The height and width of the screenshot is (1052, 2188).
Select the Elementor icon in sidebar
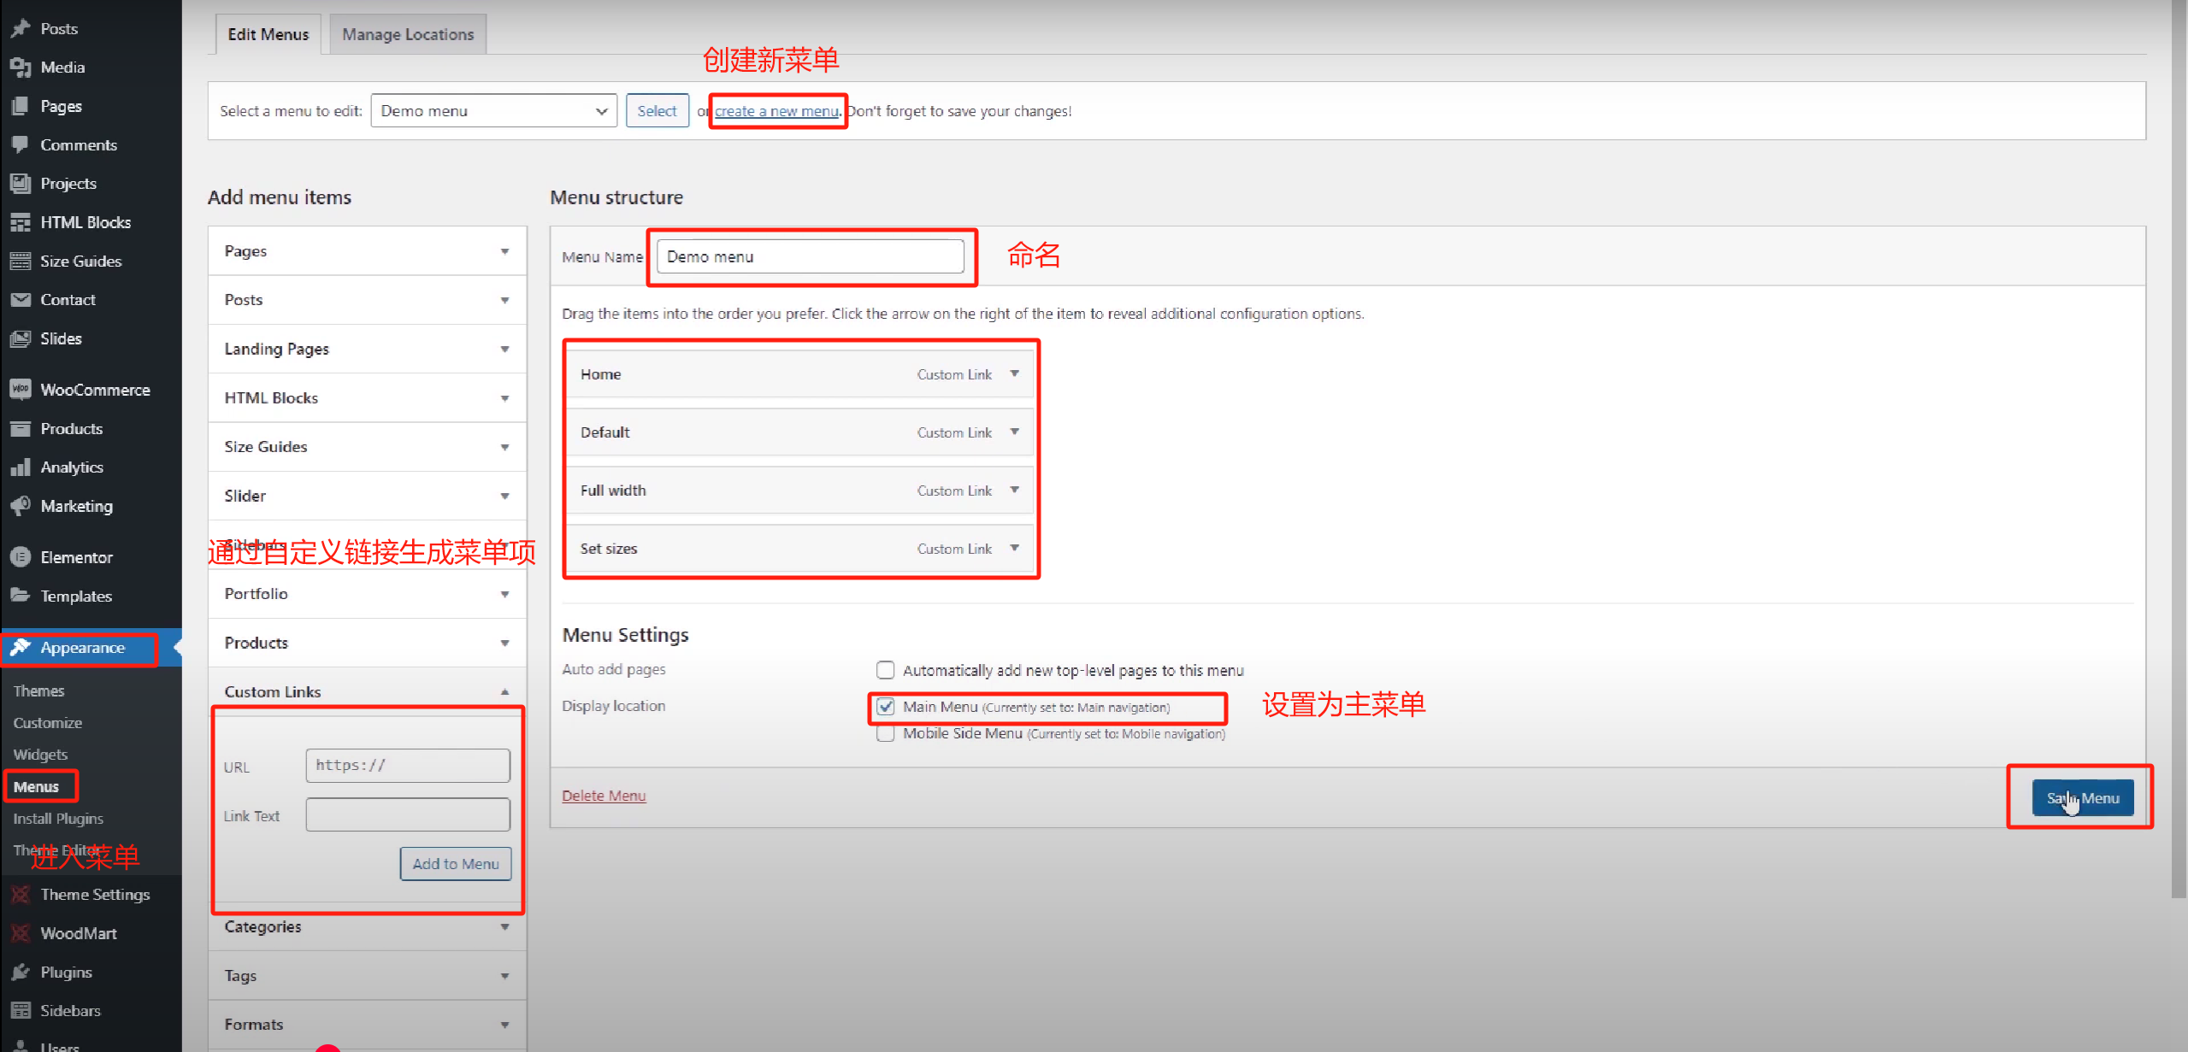[21, 556]
